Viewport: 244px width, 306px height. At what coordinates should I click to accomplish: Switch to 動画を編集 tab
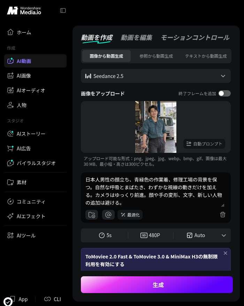click(136, 37)
